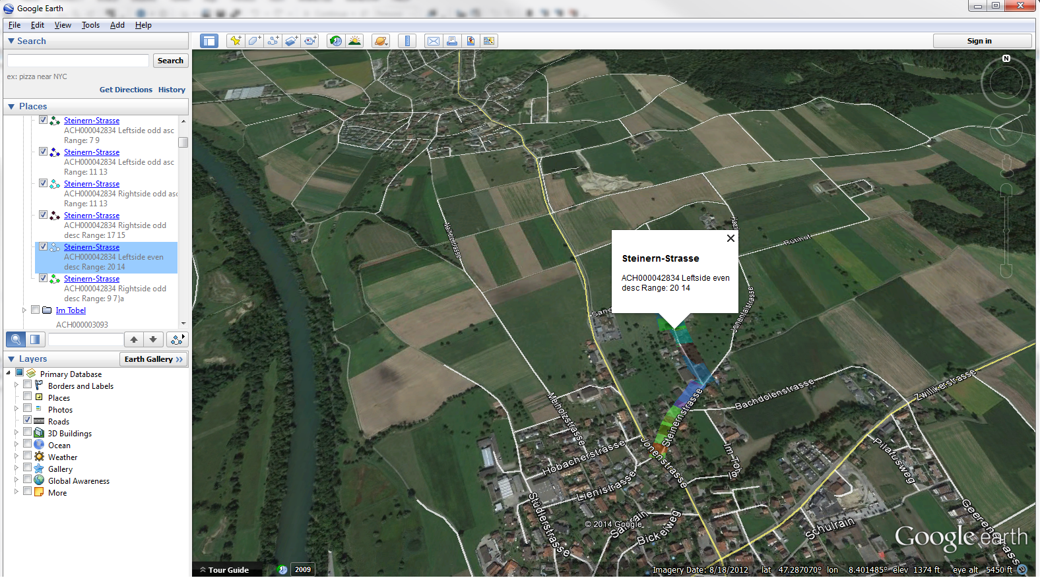Uncheck Steinern-Strasse Range 20 14 checkbox
The image size is (1040, 580).
click(43, 246)
